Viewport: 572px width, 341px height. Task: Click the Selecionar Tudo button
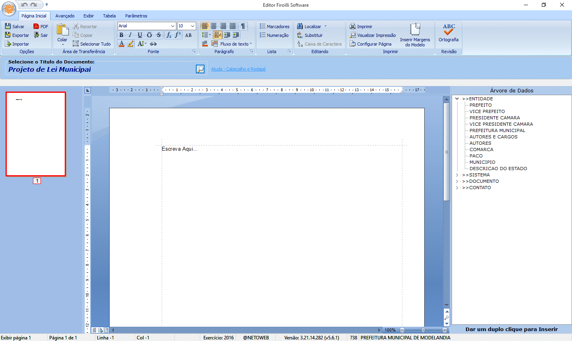click(x=92, y=44)
